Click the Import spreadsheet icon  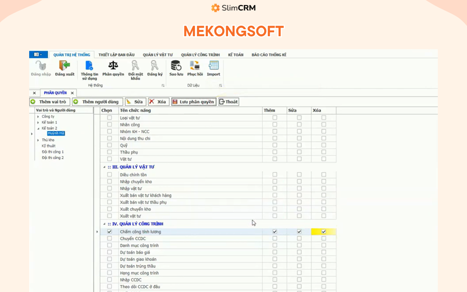[x=213, y=66]
